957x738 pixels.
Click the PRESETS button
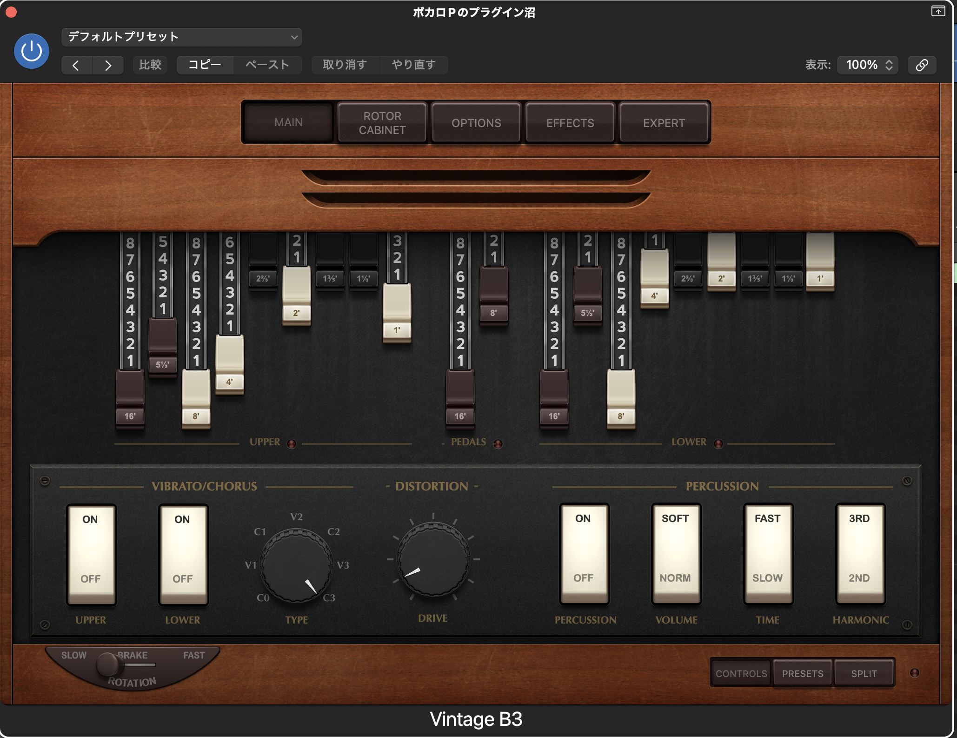tap(803, 673)
